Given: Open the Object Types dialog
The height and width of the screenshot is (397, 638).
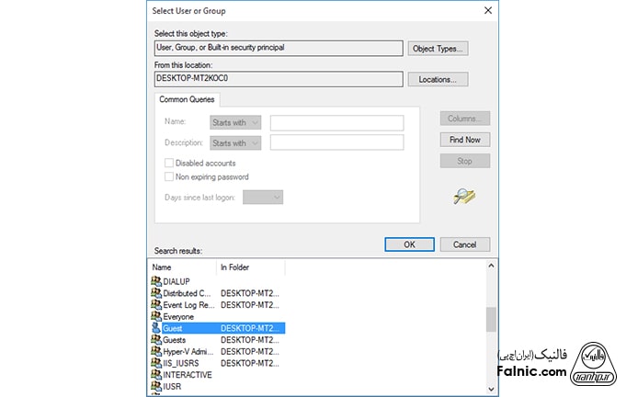Looking at the screenshot, I should point(439,49).
